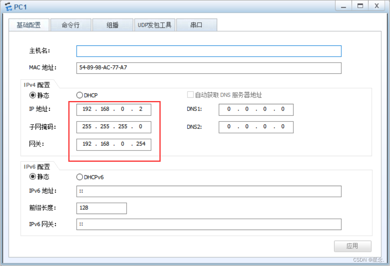Minimize the PC1 window

coord(344,6)
